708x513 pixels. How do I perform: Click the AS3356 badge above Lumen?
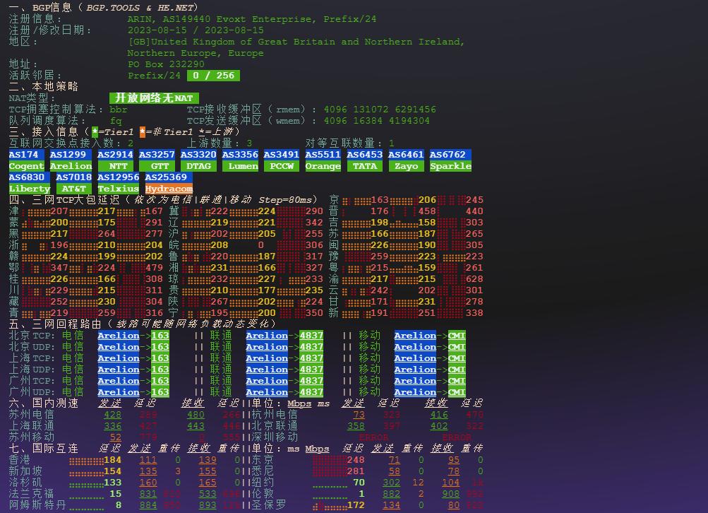click(x=240, y=155)
